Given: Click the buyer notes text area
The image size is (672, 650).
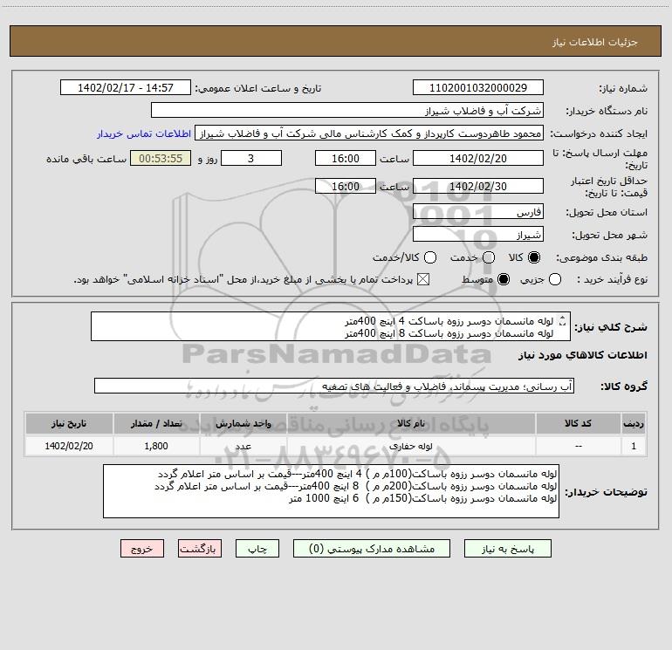Looking at the screenshot, I should [331, 491].
